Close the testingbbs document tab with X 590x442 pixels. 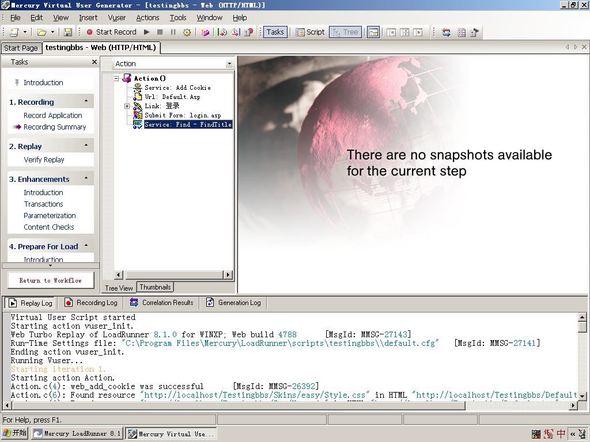pos(584,47)
